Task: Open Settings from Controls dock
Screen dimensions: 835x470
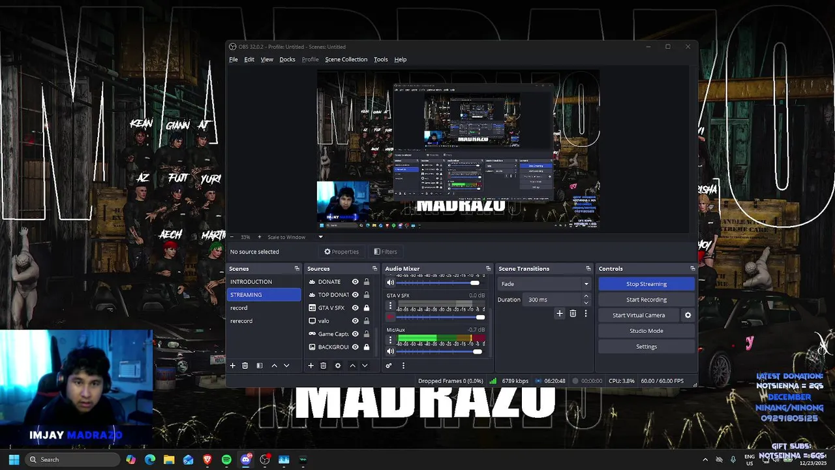Action: click(646, 347)
